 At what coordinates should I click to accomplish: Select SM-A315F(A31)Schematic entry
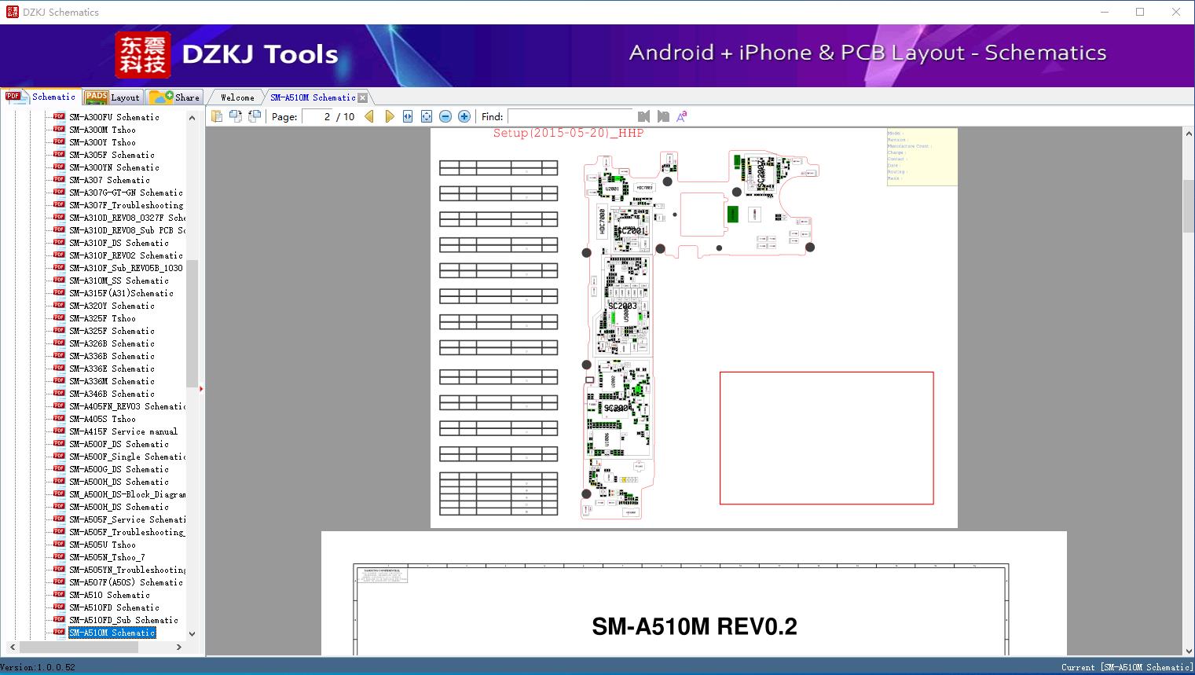click(x=121, y=293)
